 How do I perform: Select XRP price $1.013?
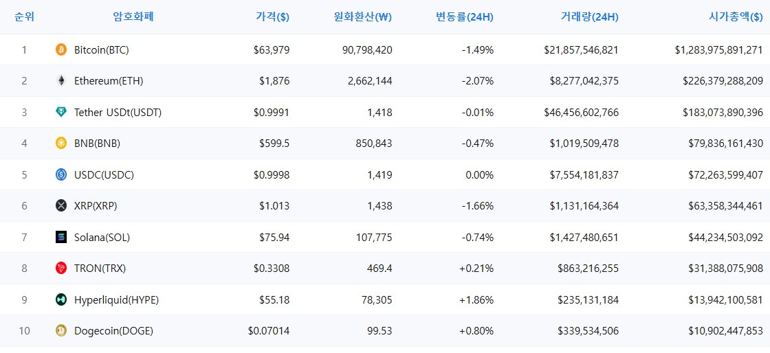pyautogui.click(x=274, y=206)
